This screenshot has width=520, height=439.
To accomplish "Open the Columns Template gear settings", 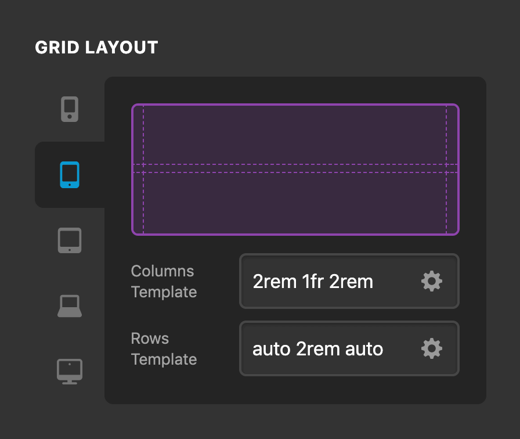I will click(x=431, y=282).
